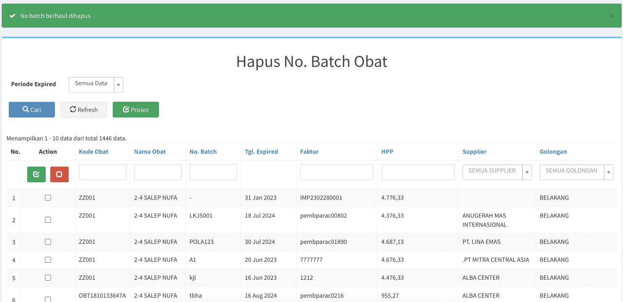The width and height of the screenshot is (623, 302).
Task: Sort by Supplier column header
Action: (x=474, y=151)
